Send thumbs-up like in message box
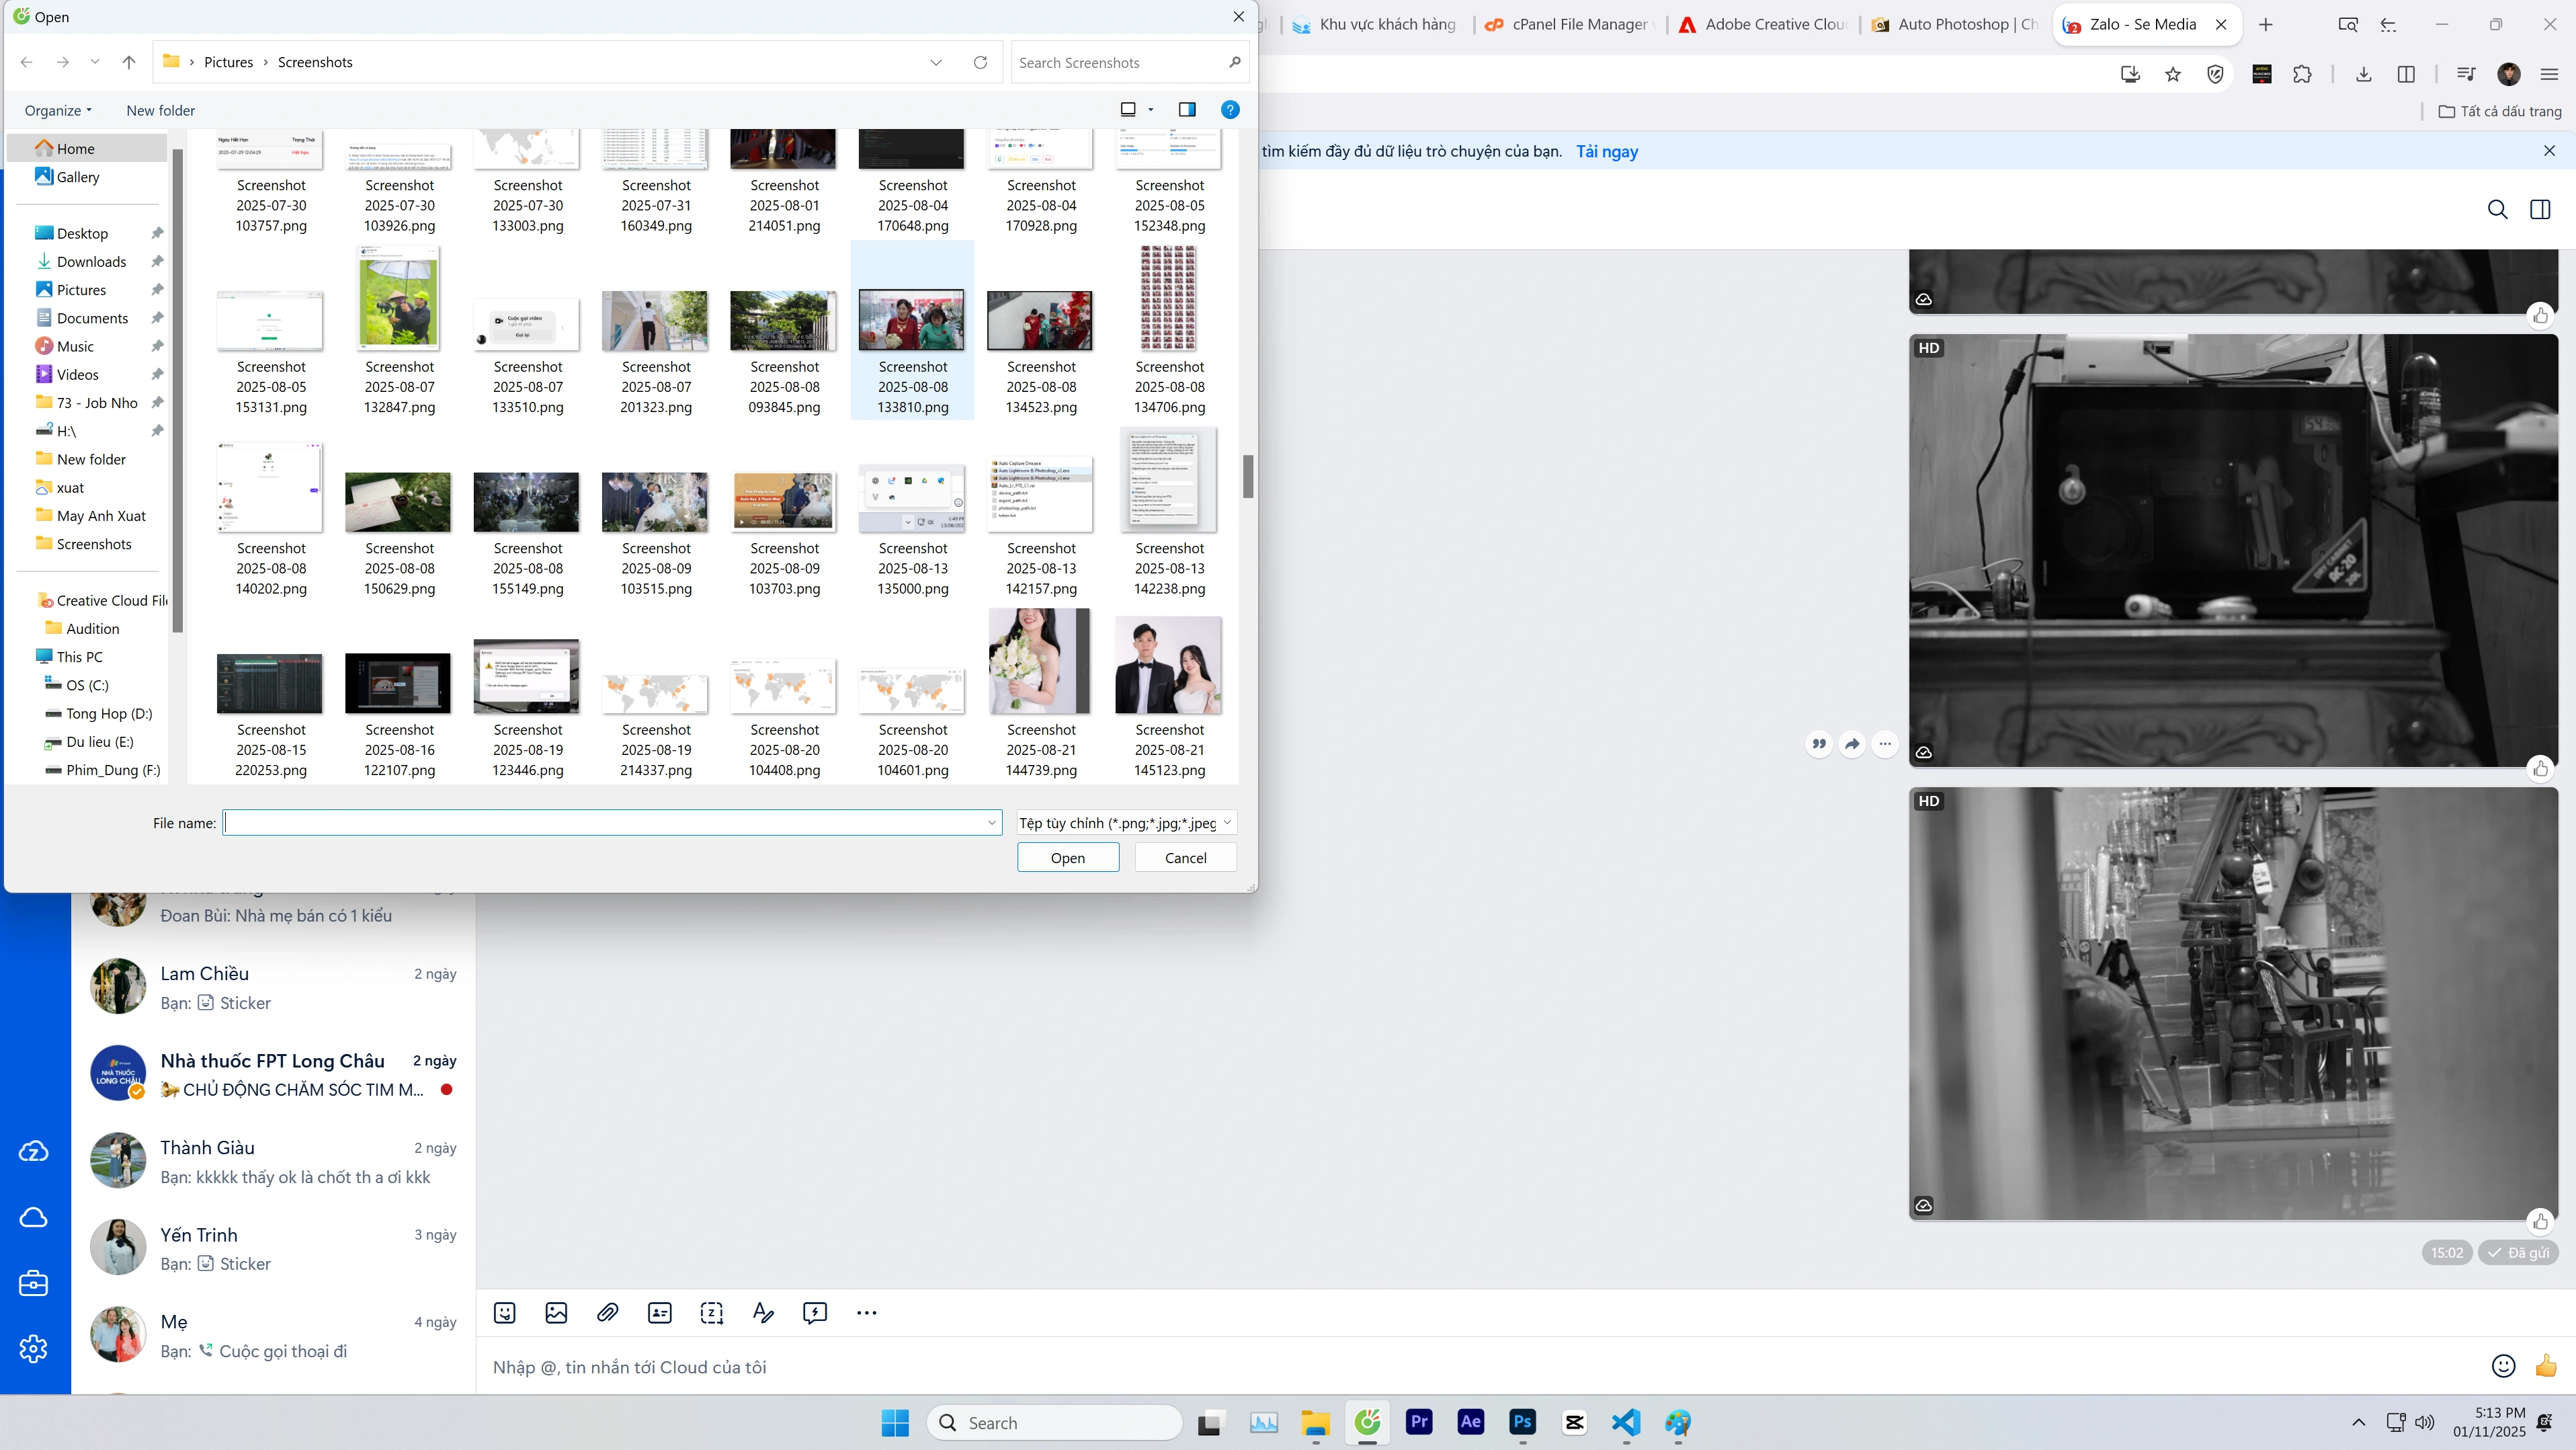This screenshot has height=1450, width=2576. point(2545,1366)
